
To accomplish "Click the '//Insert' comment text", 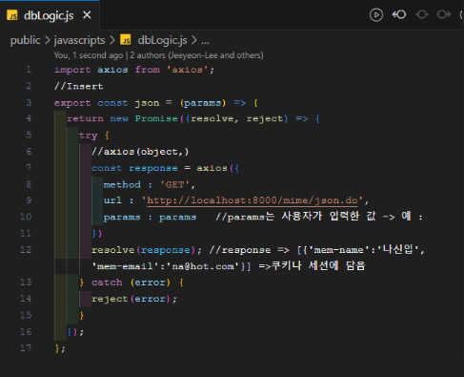I will (79, 86).
